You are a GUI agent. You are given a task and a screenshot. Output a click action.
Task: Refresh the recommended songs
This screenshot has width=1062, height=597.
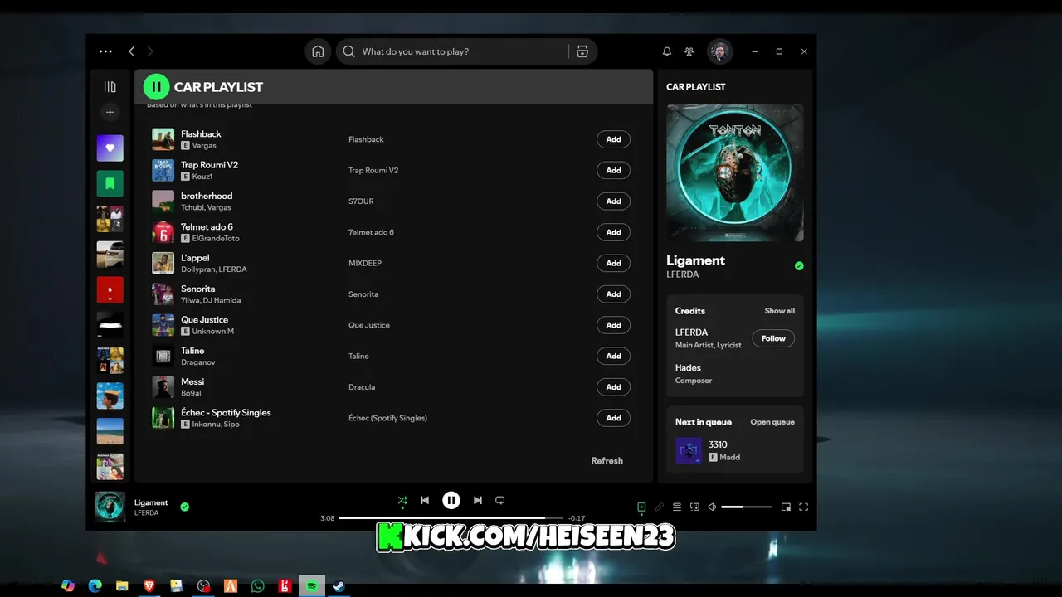607,461
